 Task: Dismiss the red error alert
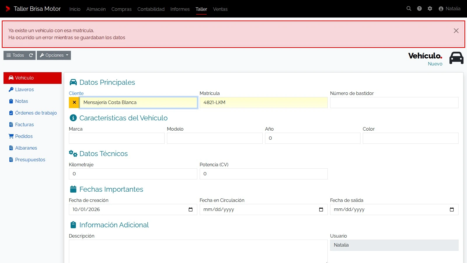tap(456, 31)
